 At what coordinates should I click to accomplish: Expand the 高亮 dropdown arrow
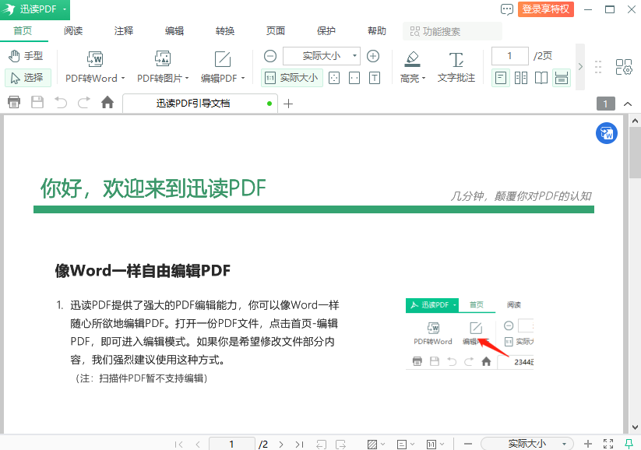424,78
